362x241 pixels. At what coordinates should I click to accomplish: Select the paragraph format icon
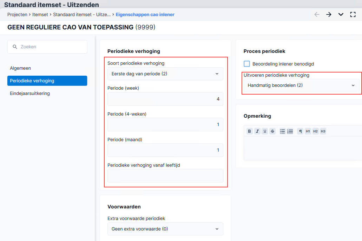click(x=300, y=131)
